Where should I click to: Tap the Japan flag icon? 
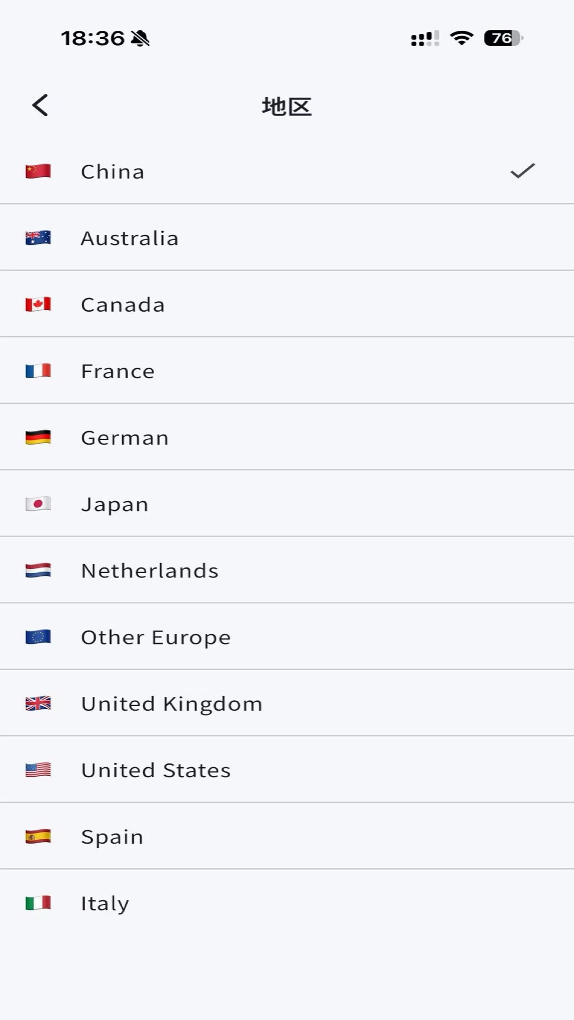(x=38, y=504)
